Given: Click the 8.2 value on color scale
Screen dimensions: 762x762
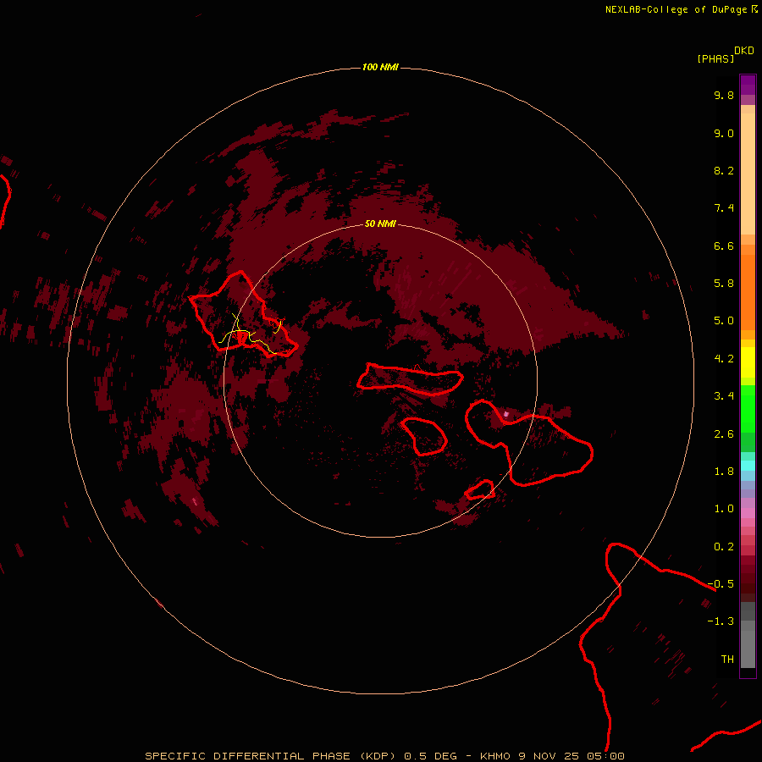Looking at the screenshot, I should point(724,170).
